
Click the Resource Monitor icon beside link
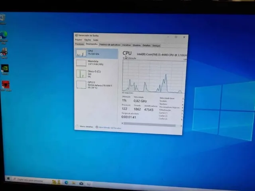[x=97, y=127]
